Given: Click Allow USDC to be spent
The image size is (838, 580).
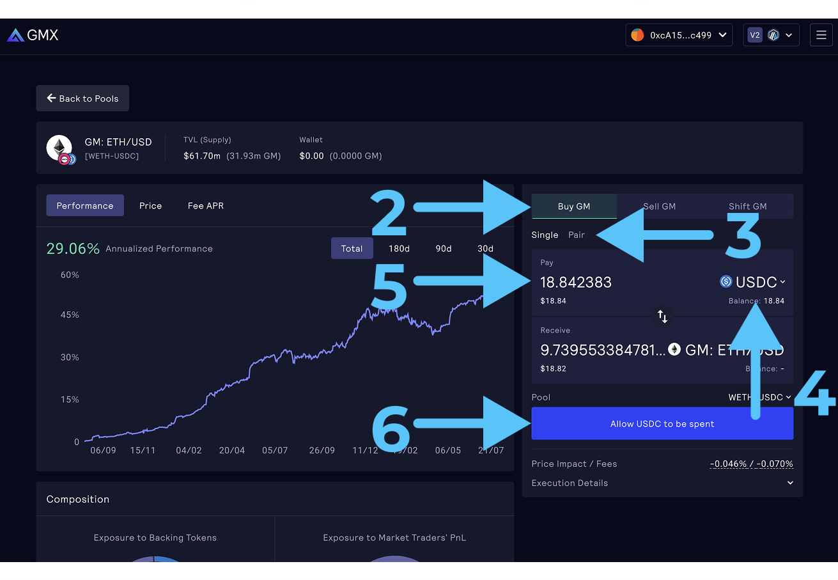Looking at the screenshot, I should 662,423.
